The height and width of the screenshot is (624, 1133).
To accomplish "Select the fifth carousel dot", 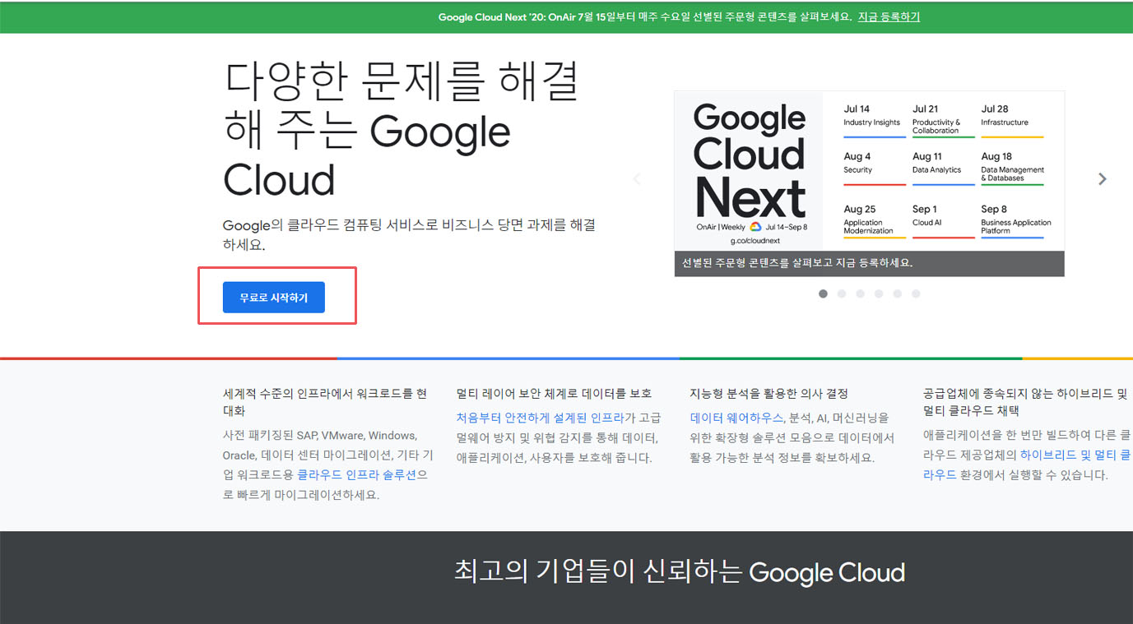I will click(897, 294).
